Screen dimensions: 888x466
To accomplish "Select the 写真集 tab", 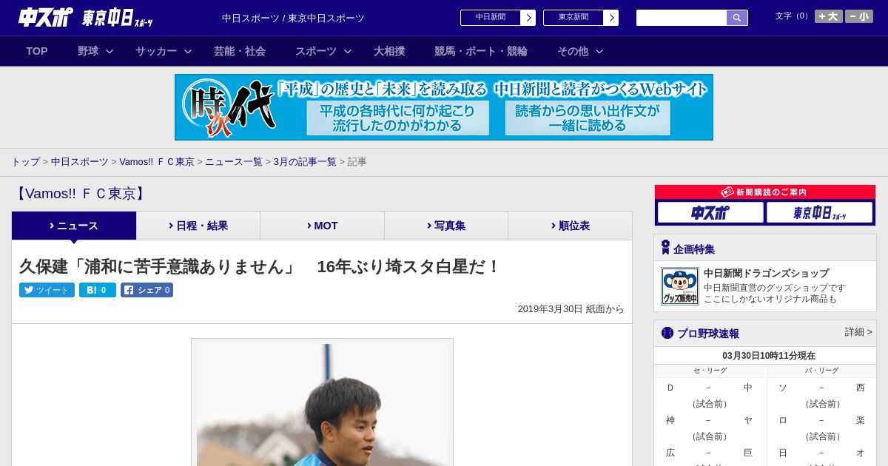I will pos(446,226).
